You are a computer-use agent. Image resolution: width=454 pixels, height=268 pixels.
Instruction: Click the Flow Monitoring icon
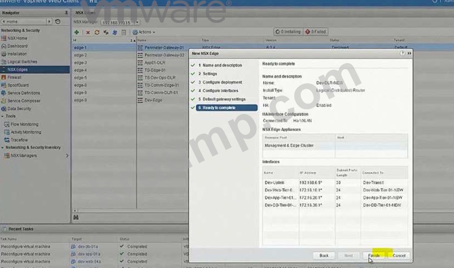point(7,124)
